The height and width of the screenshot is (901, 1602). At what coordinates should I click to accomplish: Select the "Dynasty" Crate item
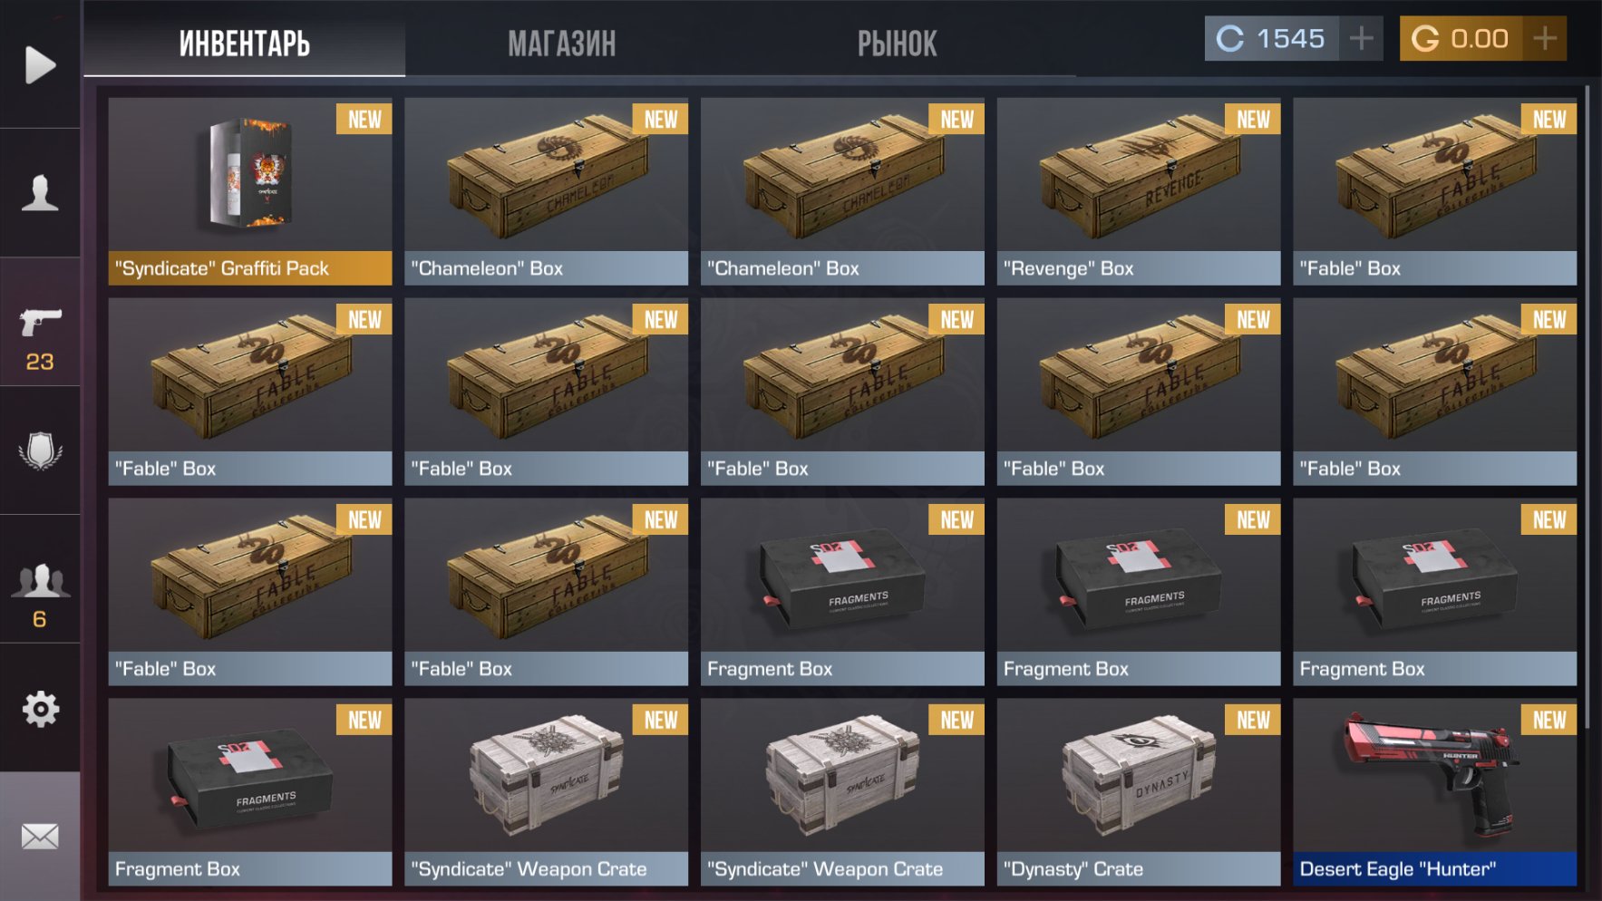click(1139, 792)
